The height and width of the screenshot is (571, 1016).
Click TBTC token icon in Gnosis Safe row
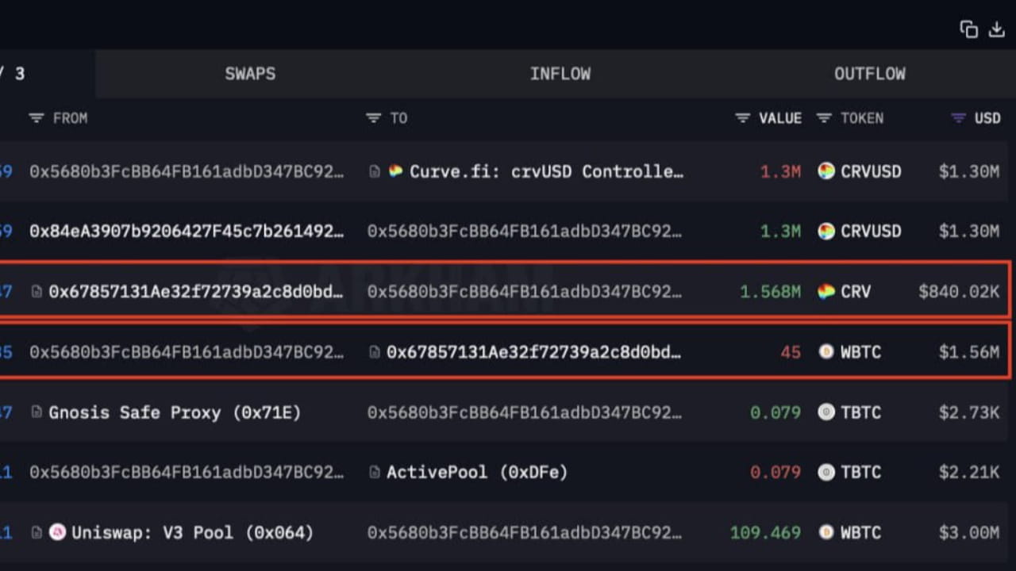[x=826, y=412]
